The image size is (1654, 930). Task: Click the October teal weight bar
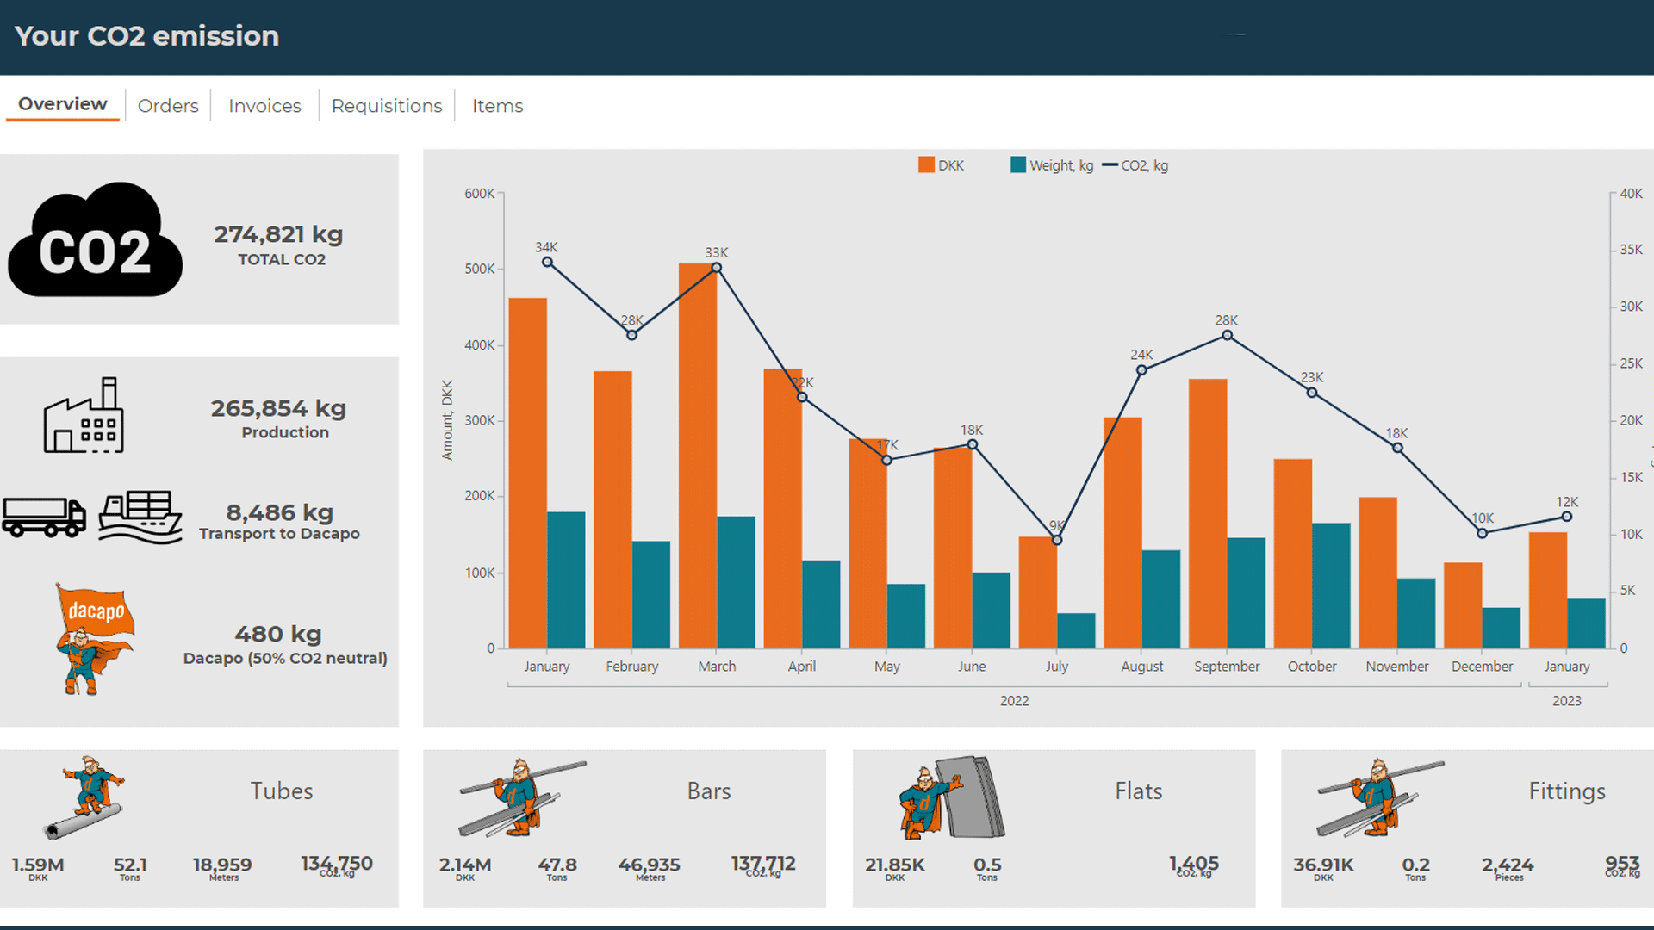click(1331, 586)
